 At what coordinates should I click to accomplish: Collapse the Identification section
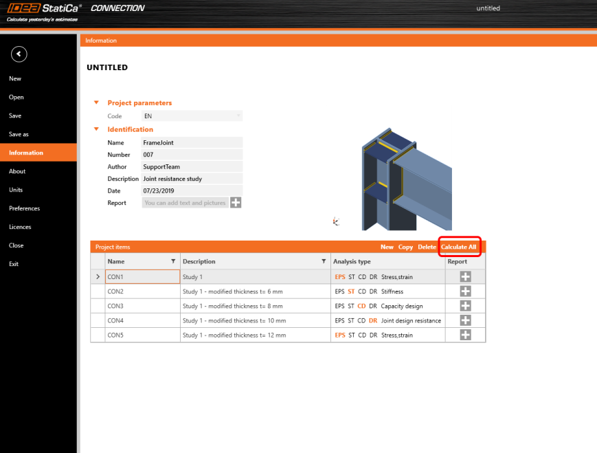click(x=97, y=129)
